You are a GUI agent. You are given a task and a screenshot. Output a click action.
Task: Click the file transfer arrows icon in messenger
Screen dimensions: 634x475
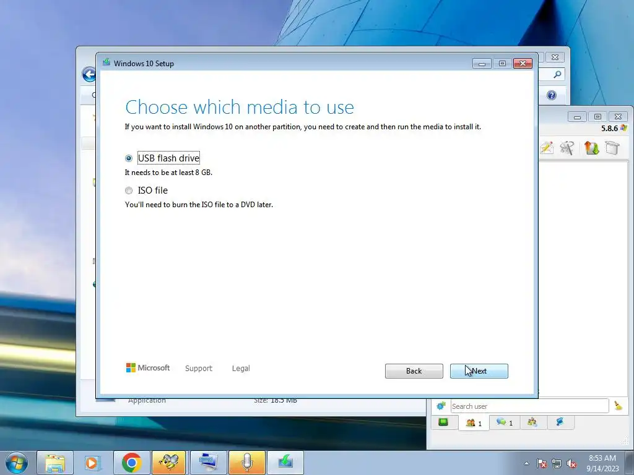591,148
